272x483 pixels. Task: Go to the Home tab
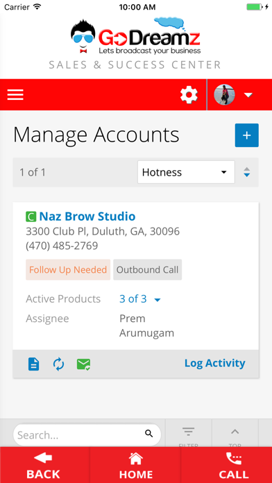point(135,465)
